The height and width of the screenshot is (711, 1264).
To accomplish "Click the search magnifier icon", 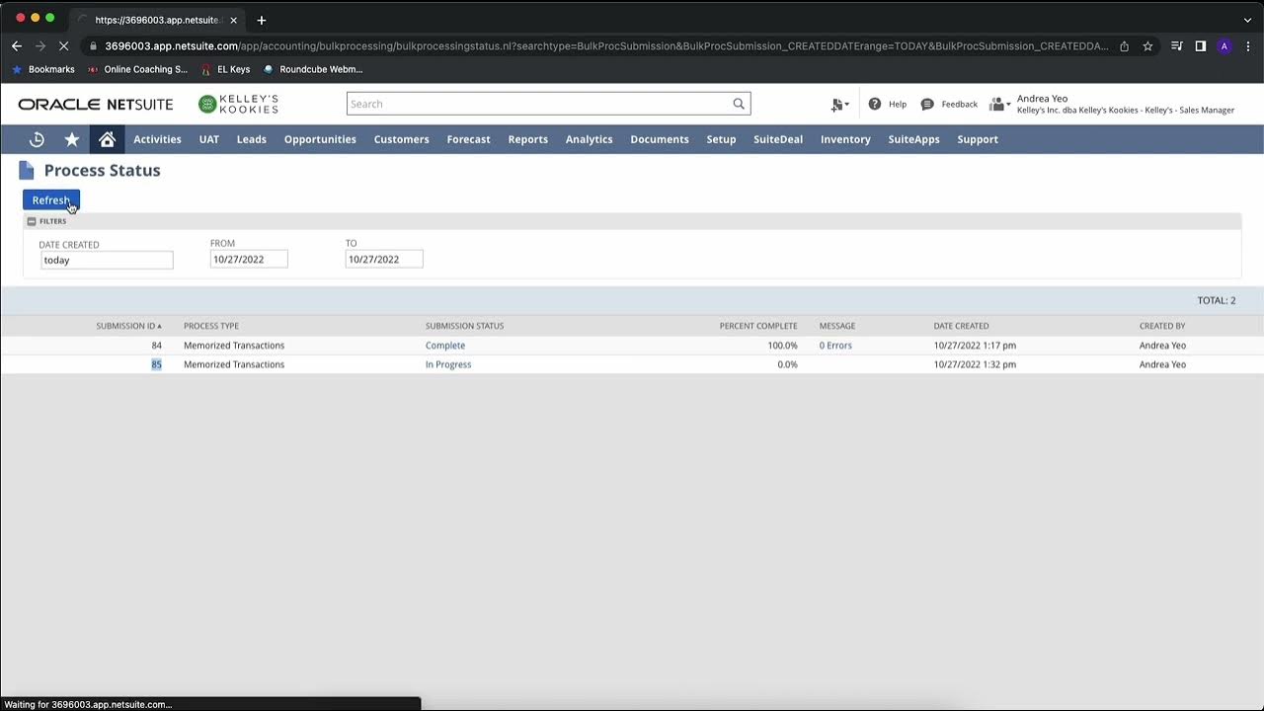I will 739,104.
